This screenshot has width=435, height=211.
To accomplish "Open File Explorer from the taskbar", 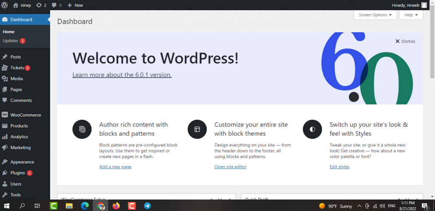I will pyautogui.click(x=69, y=206).
